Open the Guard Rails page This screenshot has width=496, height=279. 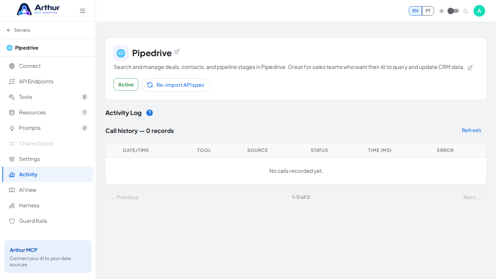48,221
